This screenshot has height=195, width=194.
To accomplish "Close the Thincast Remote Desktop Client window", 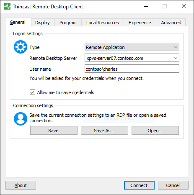I will pos(184,6).
